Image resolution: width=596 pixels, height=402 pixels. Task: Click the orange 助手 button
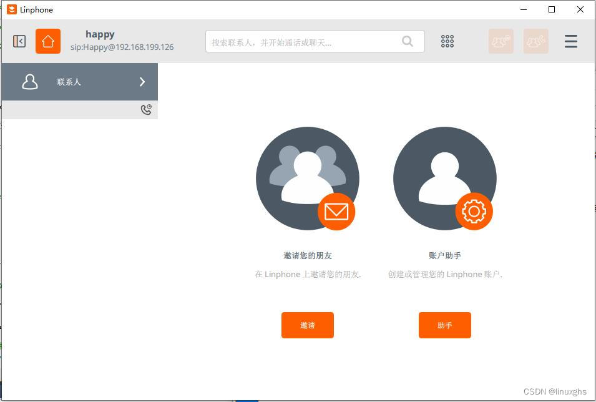coord(445,325)
